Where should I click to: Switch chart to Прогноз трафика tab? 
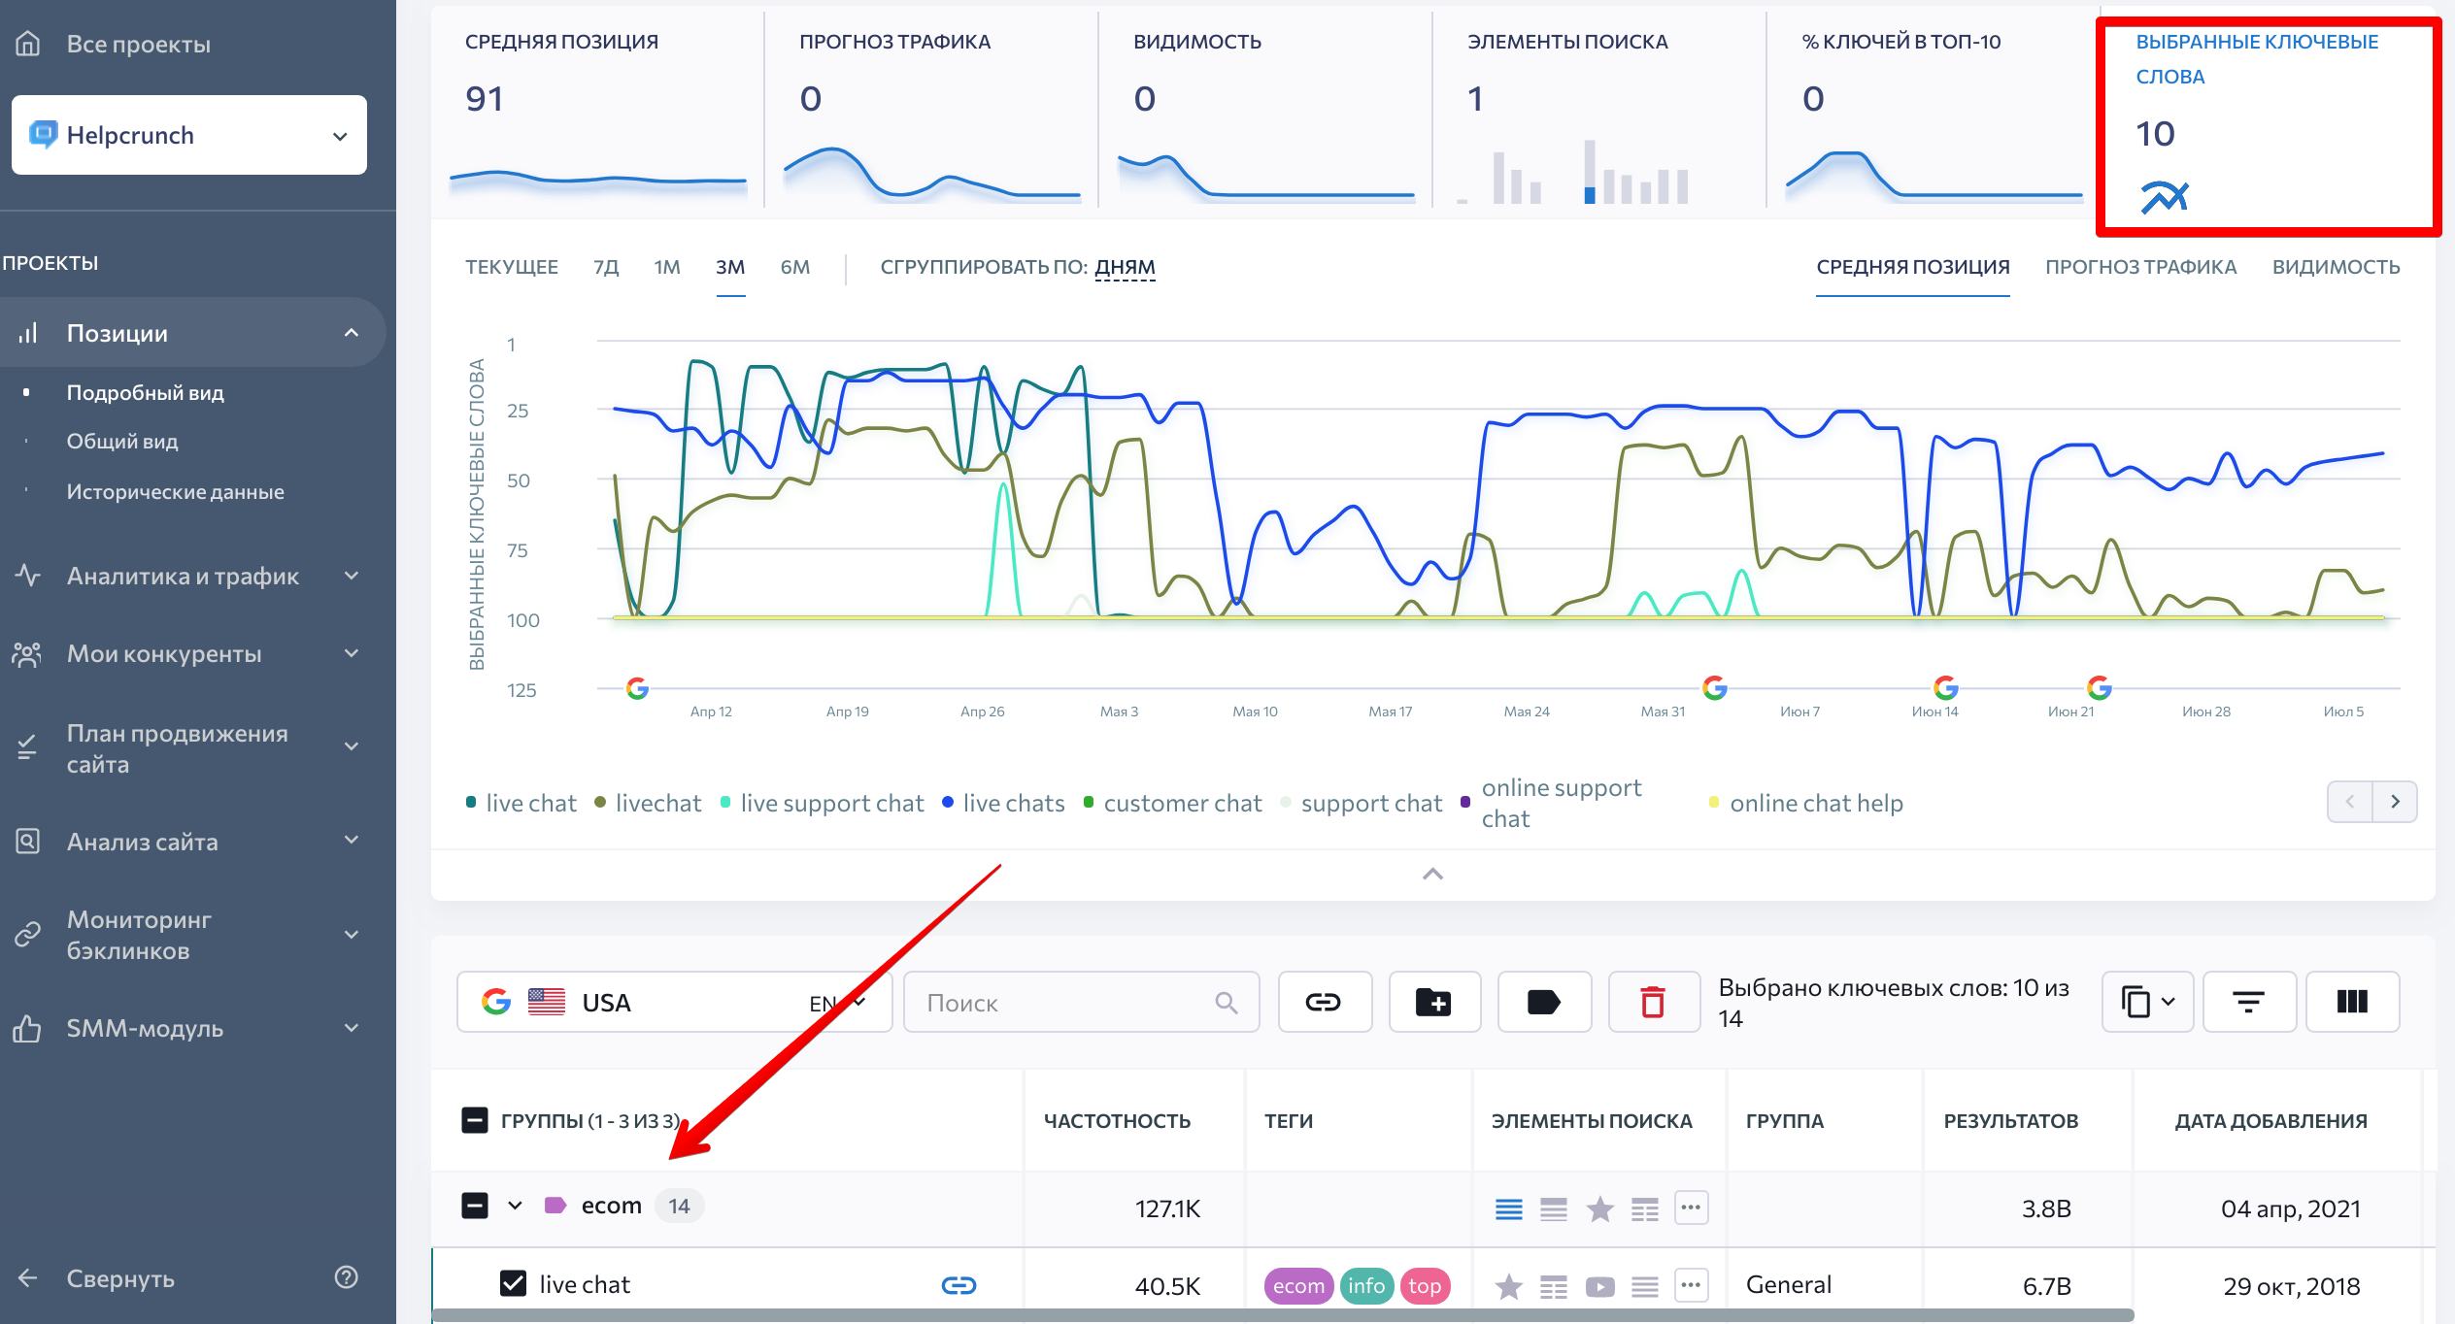(2141, 267)
